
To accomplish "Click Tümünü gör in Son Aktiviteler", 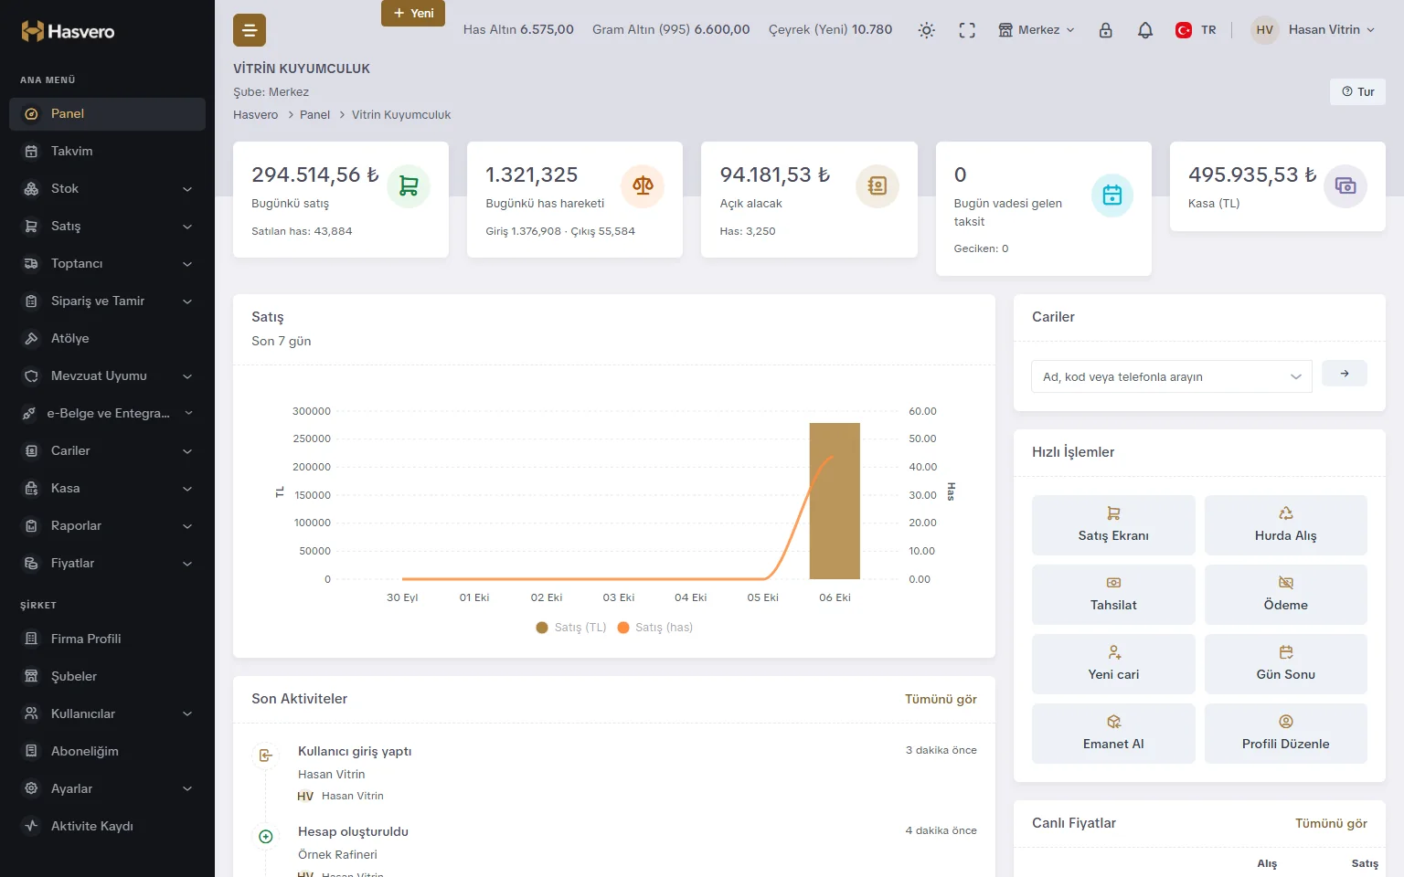I will pos(941,699).
